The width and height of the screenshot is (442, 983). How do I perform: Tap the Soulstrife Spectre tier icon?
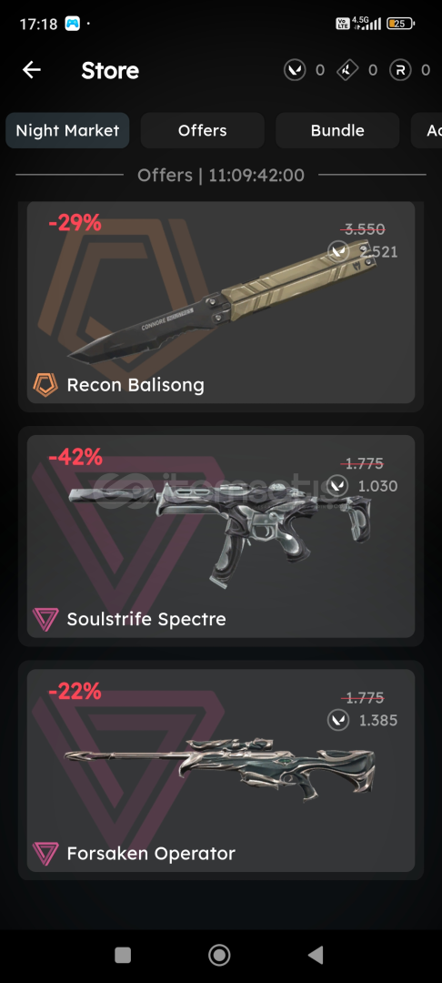45,619
